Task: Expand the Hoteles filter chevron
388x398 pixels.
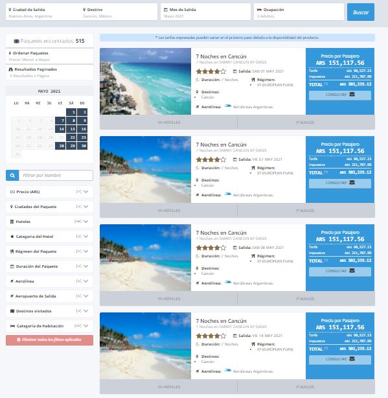Action: (86, 222)
